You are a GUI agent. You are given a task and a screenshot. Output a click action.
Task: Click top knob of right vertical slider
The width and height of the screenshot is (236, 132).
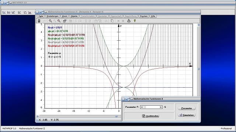(x=198, y=25)
